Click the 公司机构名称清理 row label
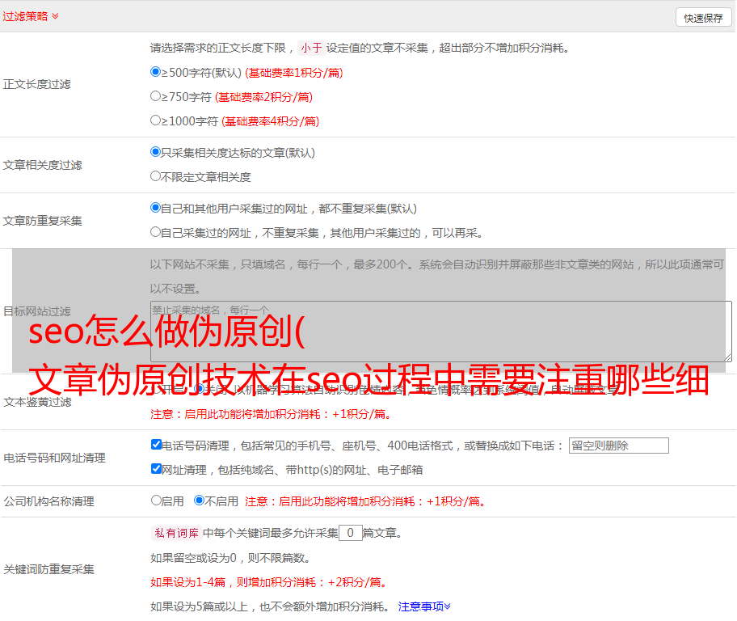Viewport: 737px width, 621px height. [48, 501]
